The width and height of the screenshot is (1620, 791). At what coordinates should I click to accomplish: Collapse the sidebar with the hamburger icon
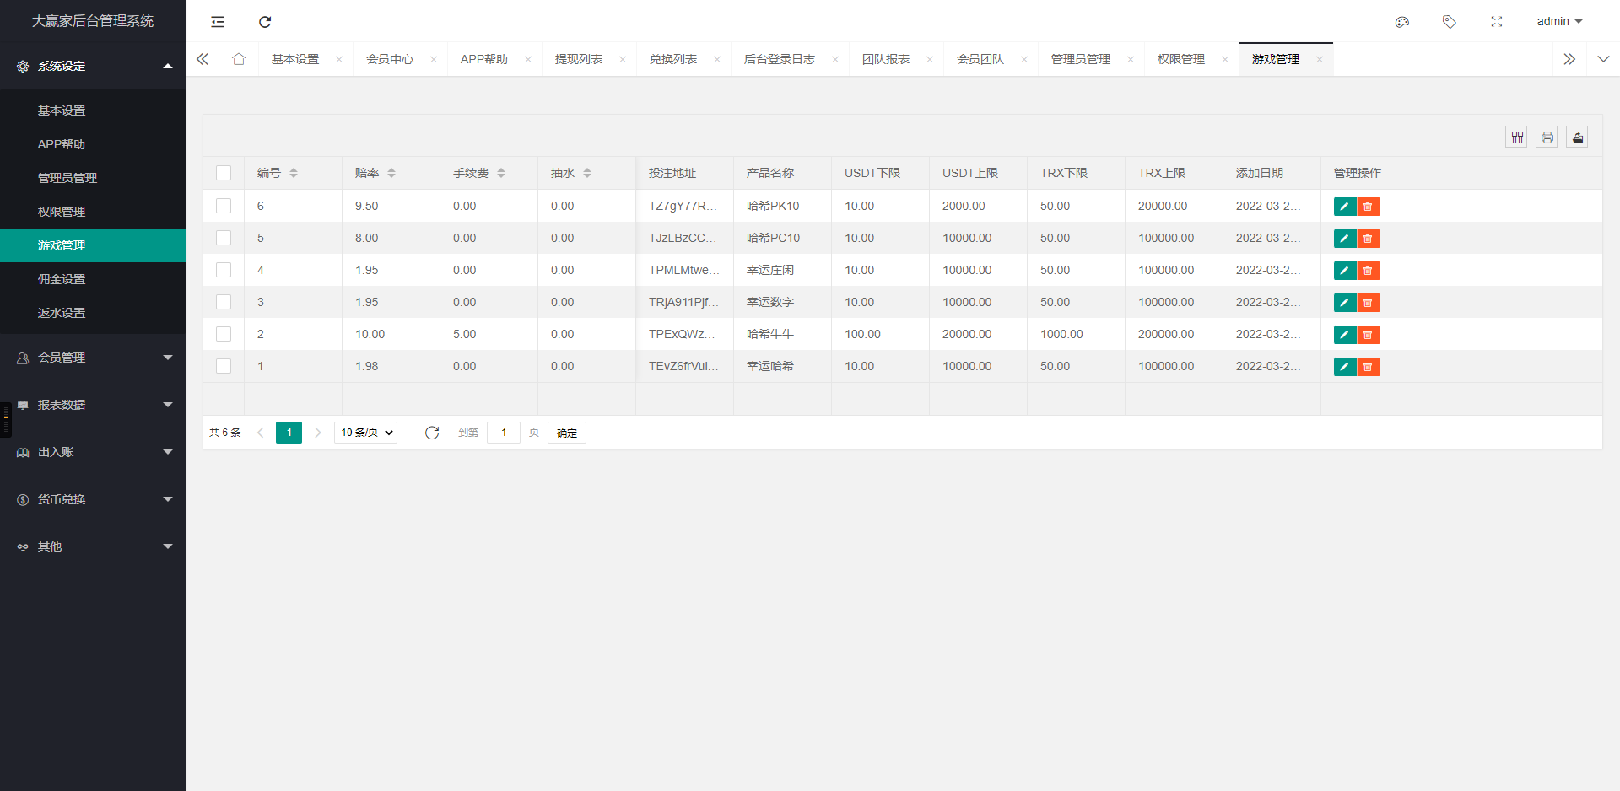pos(218,22)
